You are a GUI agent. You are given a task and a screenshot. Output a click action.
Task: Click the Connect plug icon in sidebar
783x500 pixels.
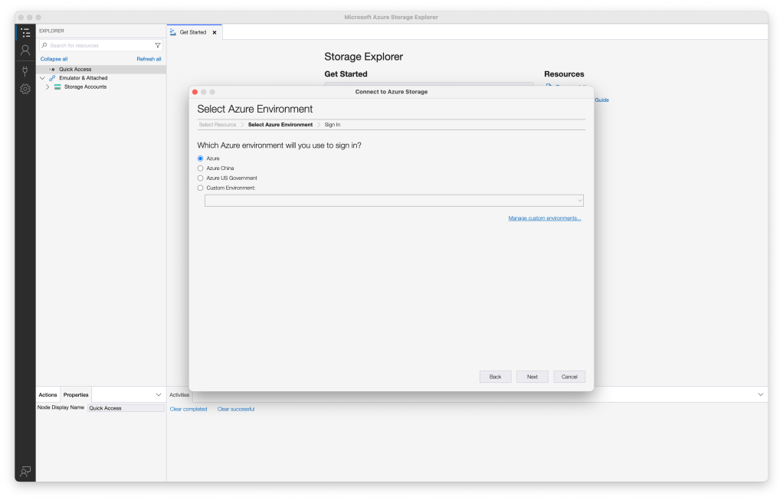pos(25,70)
